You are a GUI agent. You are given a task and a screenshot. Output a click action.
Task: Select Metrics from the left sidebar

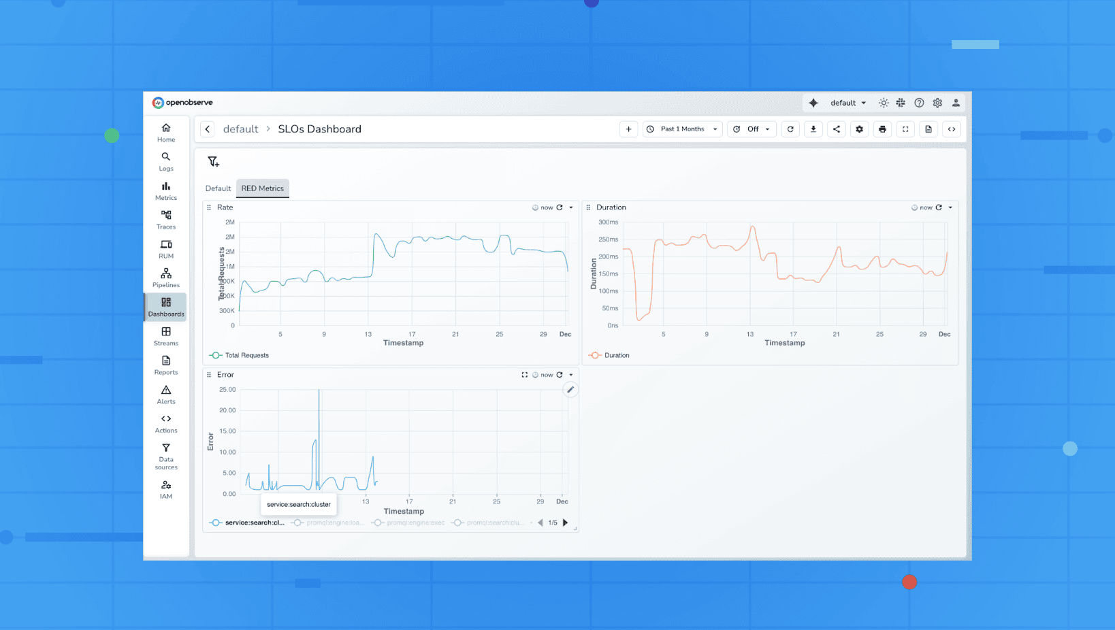click(x=165, y=191)
